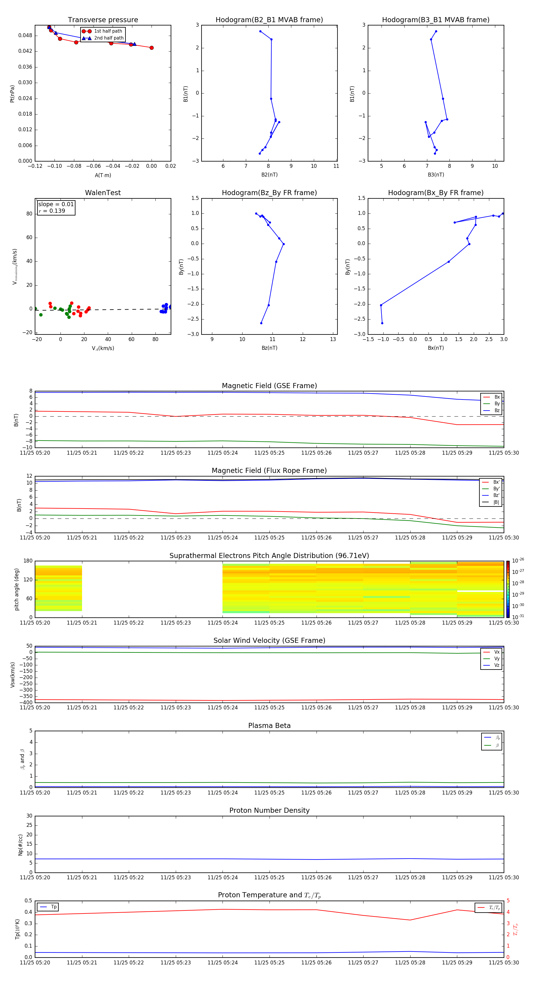539x989 pixels.
Task: Click the 'pitch angle (deg)' axis label
Action: point(16,589)
